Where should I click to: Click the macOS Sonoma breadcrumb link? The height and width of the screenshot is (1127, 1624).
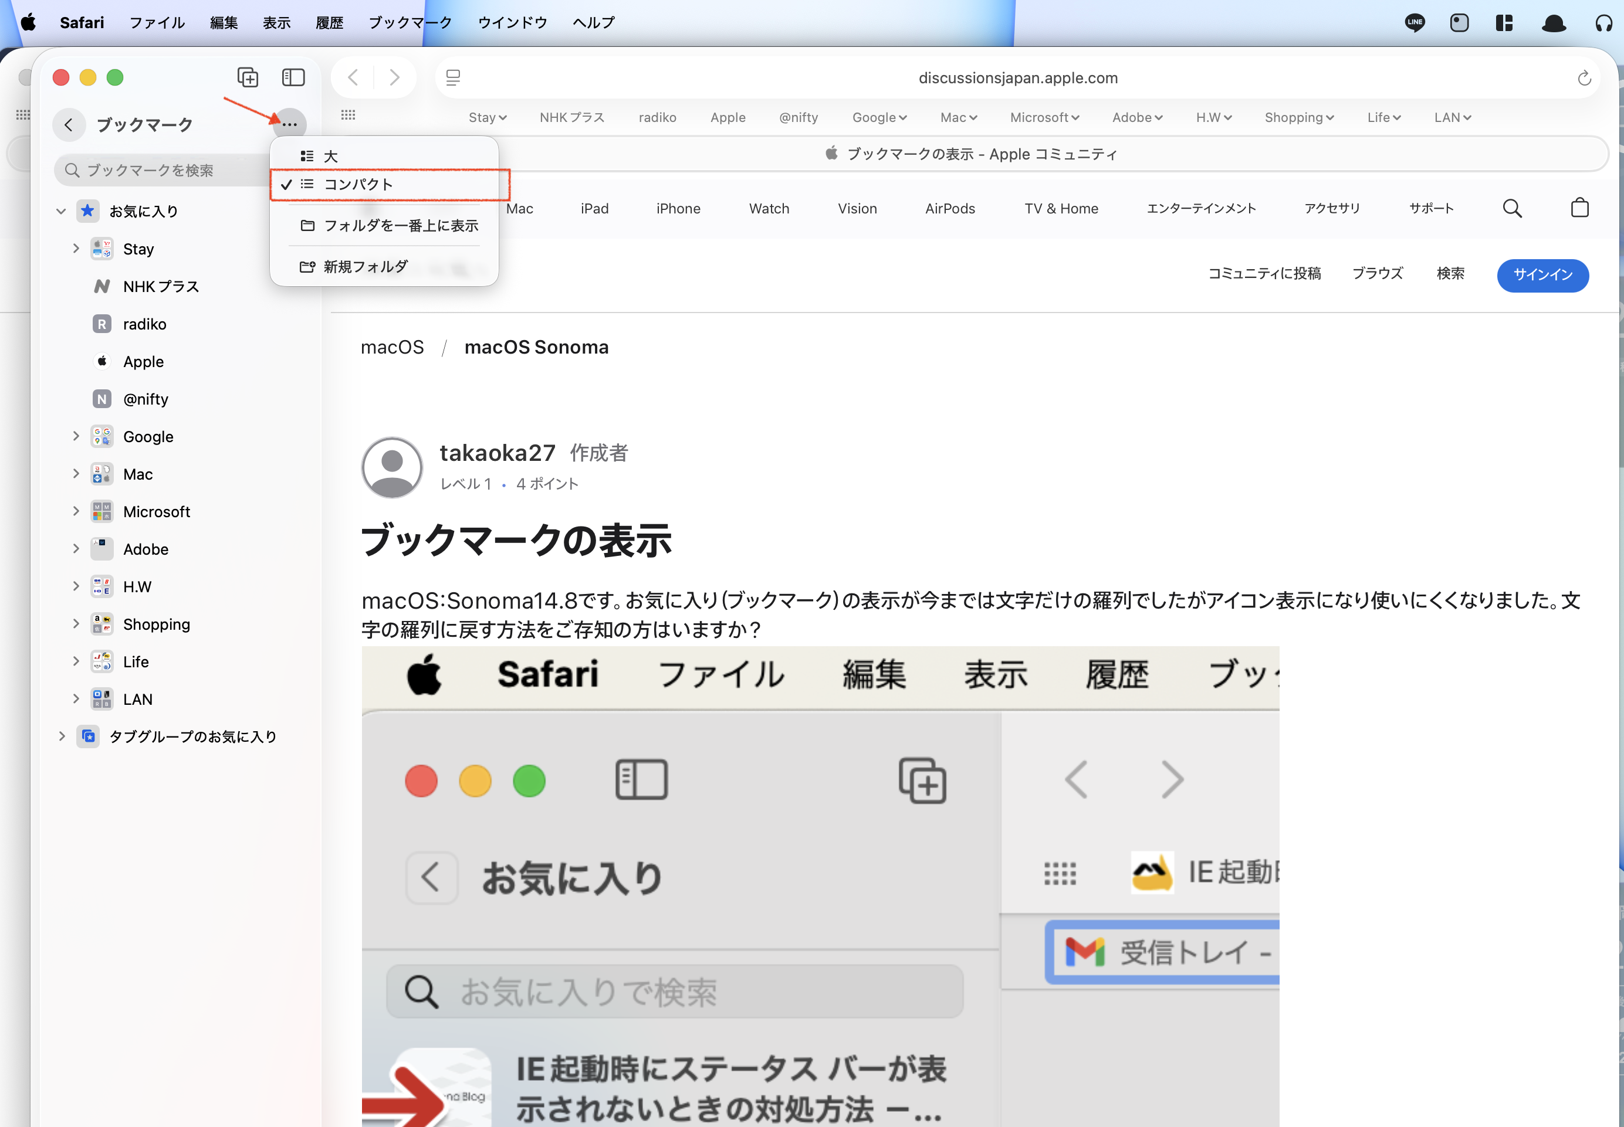click(536, 347)
